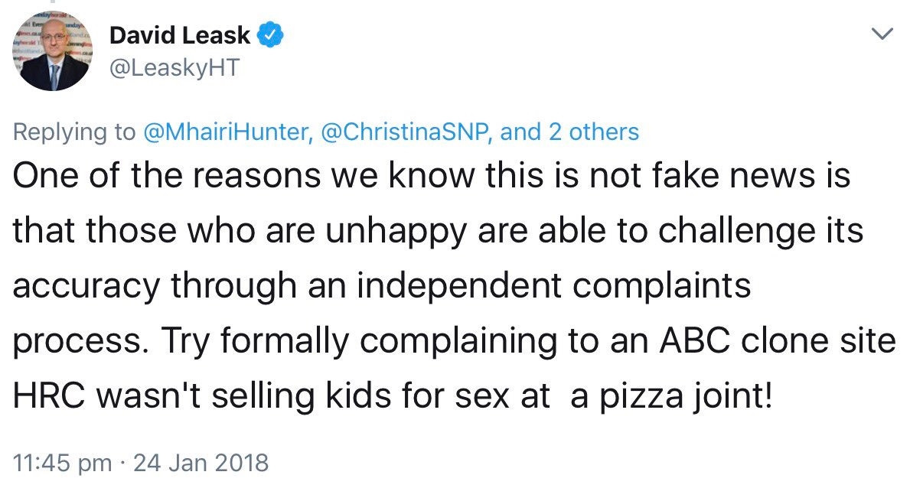The image size is (910, 488).
Task: Click the first line starting "One of the reasons"
Action: click(431, 175)
